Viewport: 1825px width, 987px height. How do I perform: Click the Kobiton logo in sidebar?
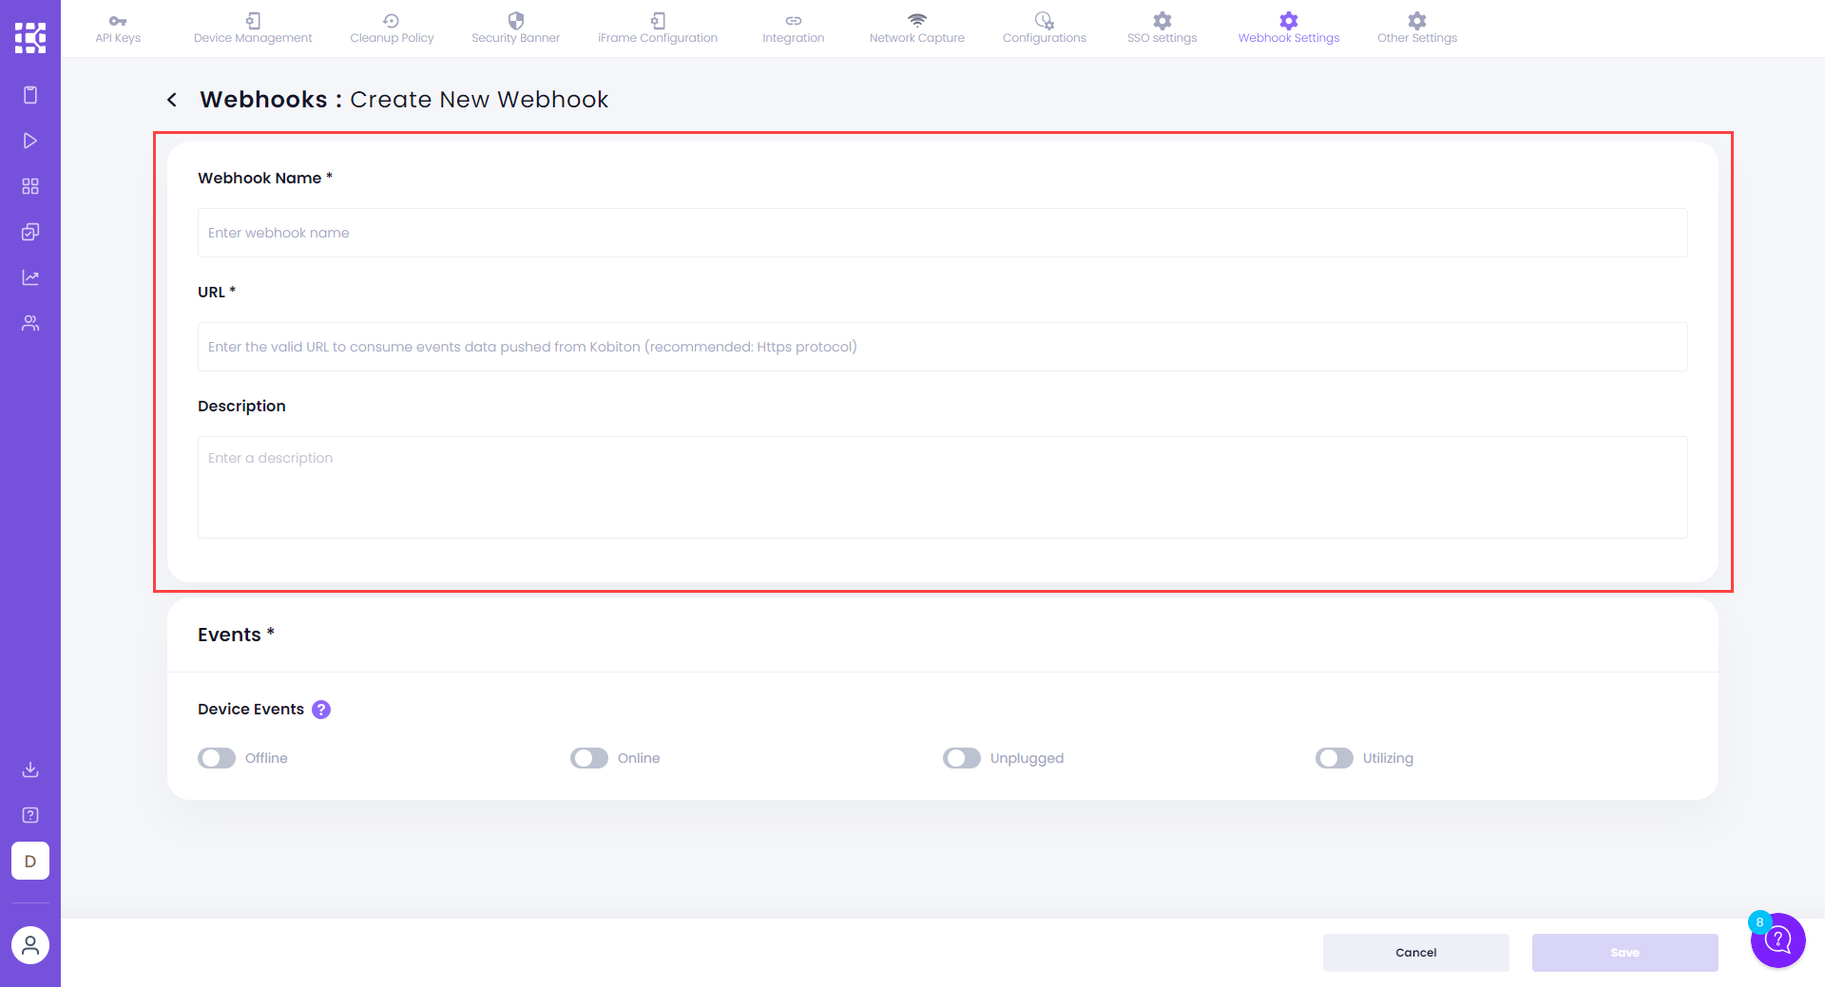[x=30, y=37]
